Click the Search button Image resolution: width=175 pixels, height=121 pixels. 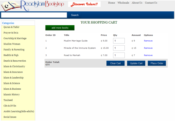(x=75, y=15)
